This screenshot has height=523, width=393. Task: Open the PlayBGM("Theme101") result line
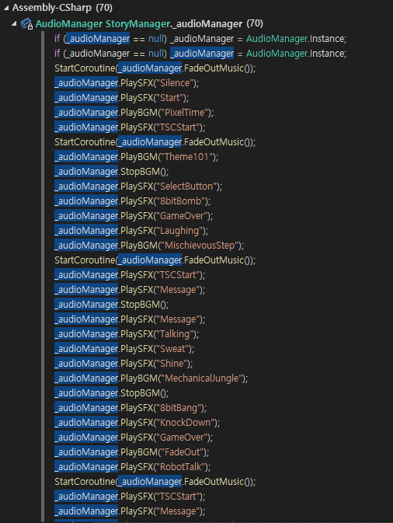pos(137,157)
